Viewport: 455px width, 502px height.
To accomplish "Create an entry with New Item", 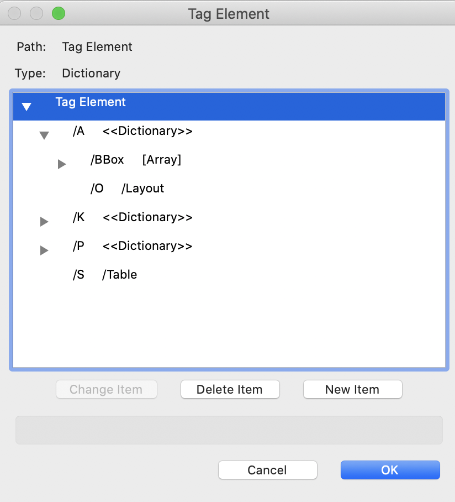I will 352,389.
